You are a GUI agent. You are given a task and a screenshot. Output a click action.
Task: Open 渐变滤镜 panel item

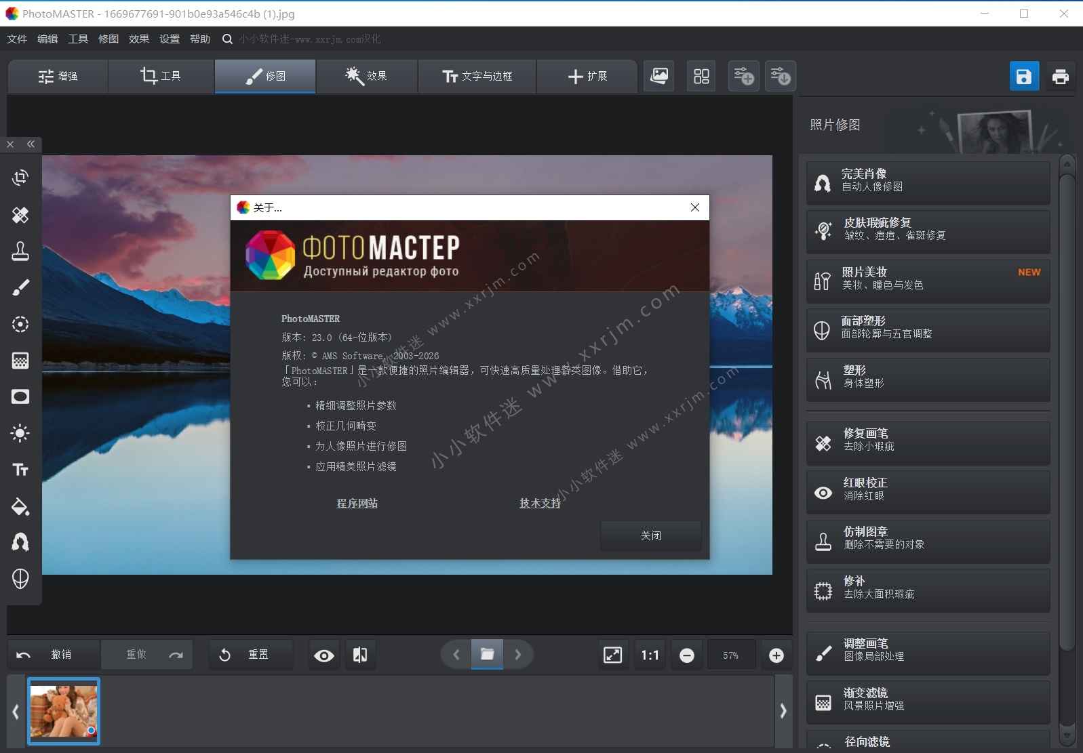click(x=928, y=701)
